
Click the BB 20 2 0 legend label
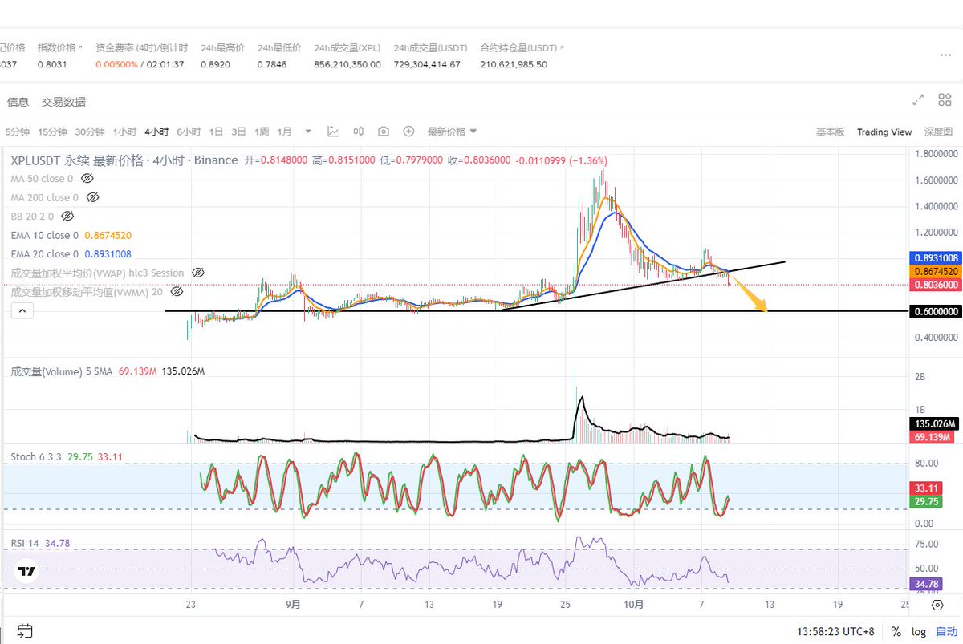click(33, 216)
